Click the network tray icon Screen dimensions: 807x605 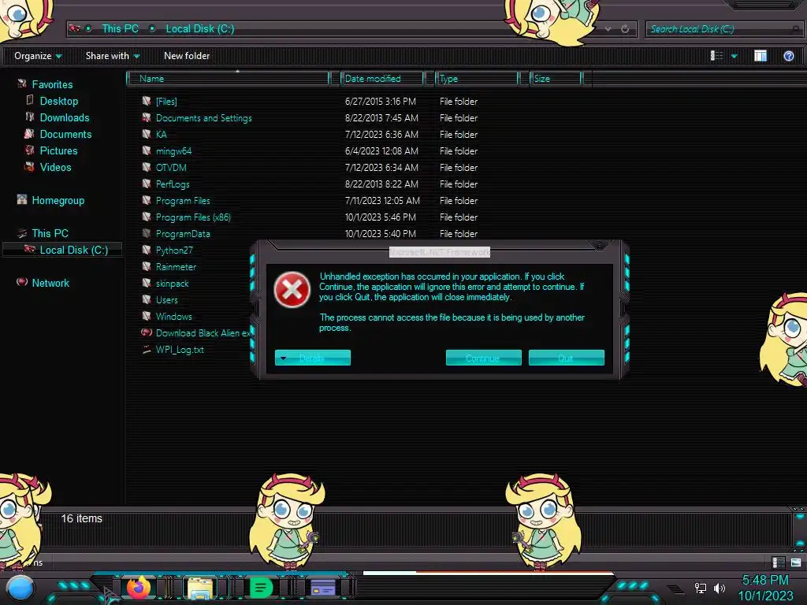[700, 588]
